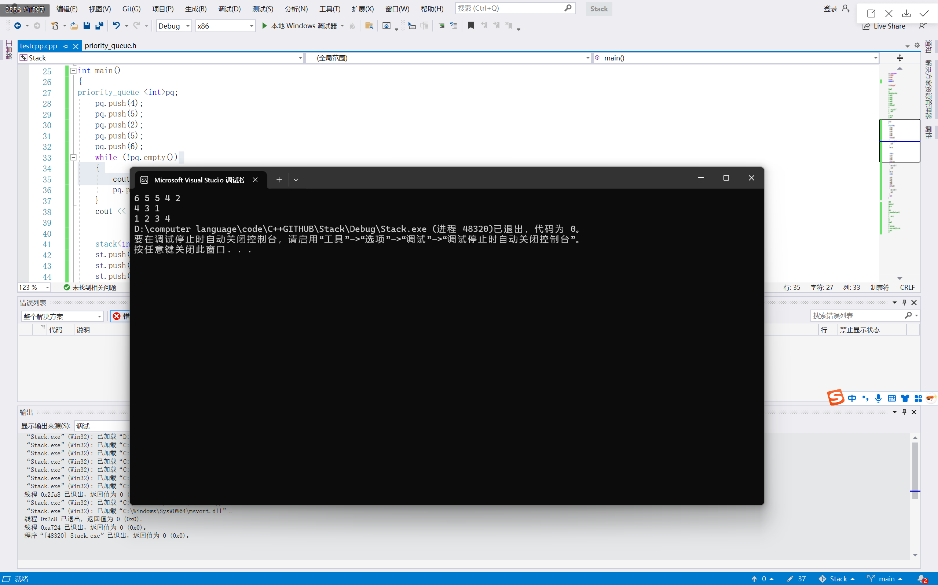Open the 调试(D) menu

click(x=229, y=8)
